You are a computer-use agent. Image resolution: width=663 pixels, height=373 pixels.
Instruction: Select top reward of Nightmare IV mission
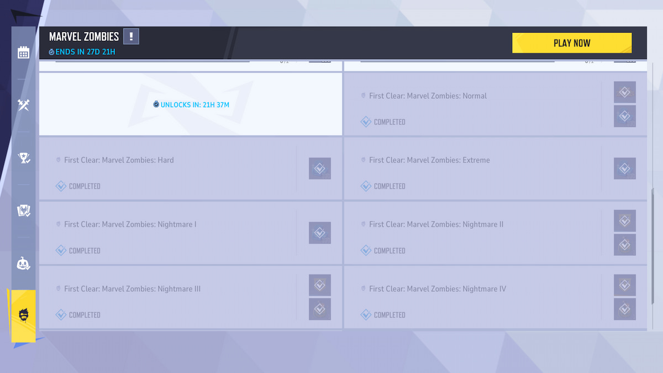click(x=625, y=285)
